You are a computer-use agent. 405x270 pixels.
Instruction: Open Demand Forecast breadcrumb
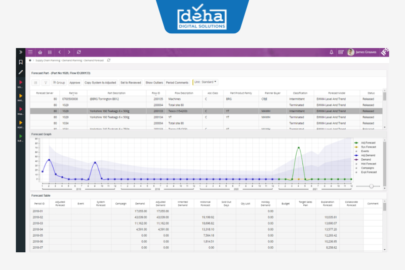94,60
